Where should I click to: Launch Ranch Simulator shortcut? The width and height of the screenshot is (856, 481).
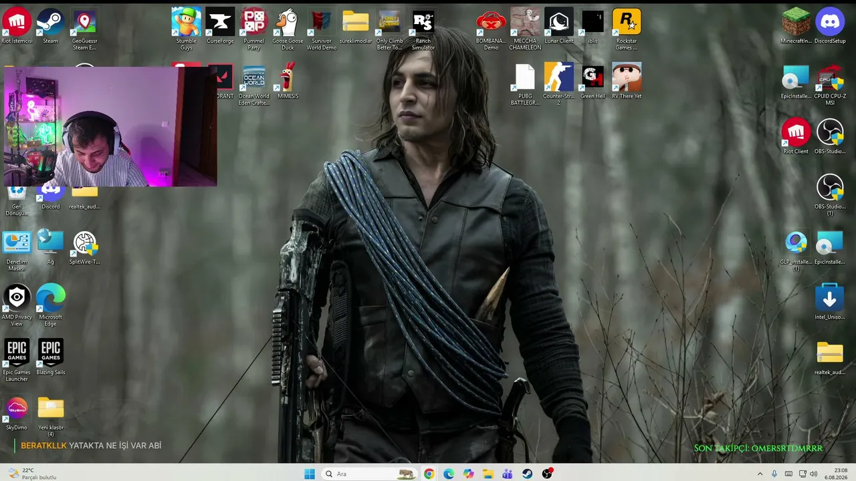[x=423, y=29]
